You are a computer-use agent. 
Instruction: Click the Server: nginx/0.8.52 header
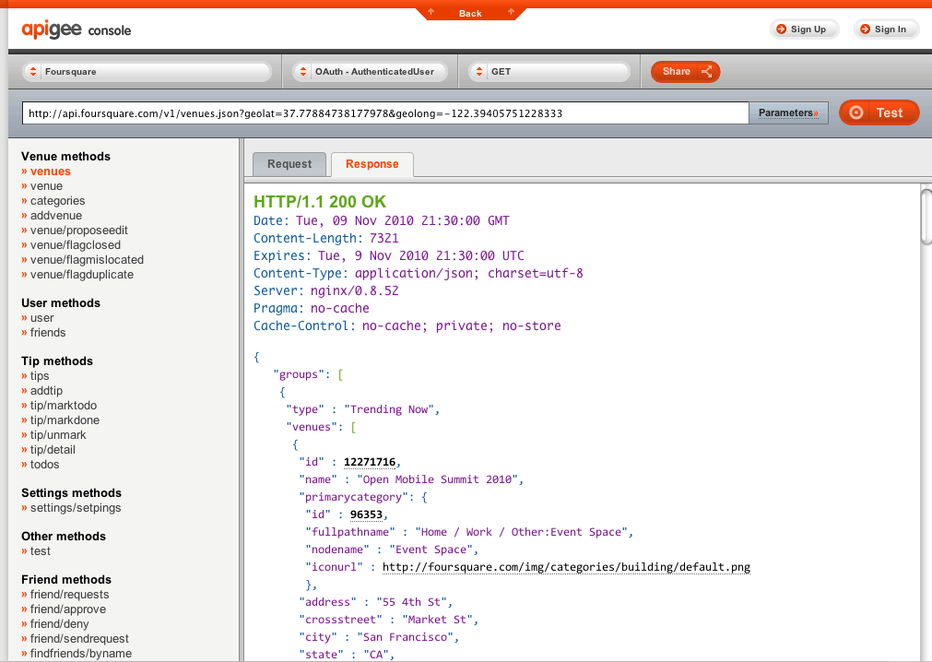click(325, 290)
